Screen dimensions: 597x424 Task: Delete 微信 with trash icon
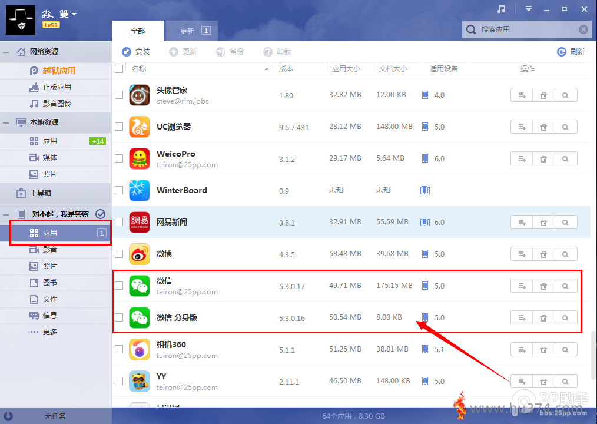(x=543, y=286)
